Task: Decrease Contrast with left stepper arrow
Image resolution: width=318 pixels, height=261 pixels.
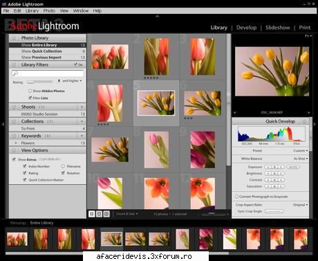Action: tap(268, 180)
